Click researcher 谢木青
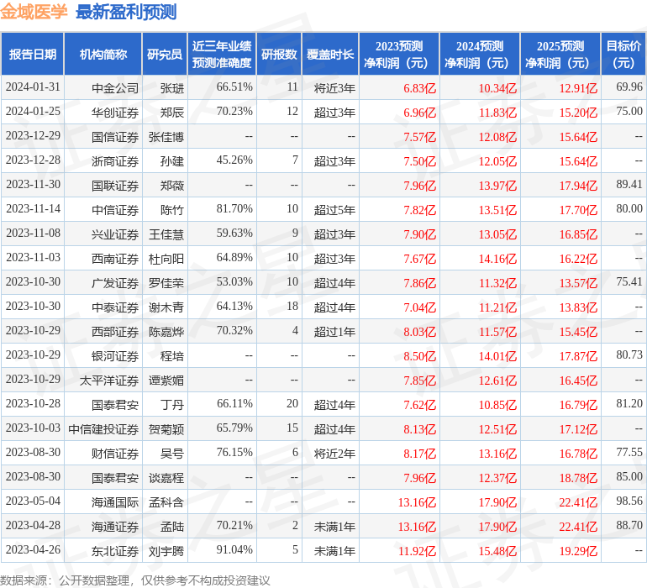 click(x=166, y=307)
